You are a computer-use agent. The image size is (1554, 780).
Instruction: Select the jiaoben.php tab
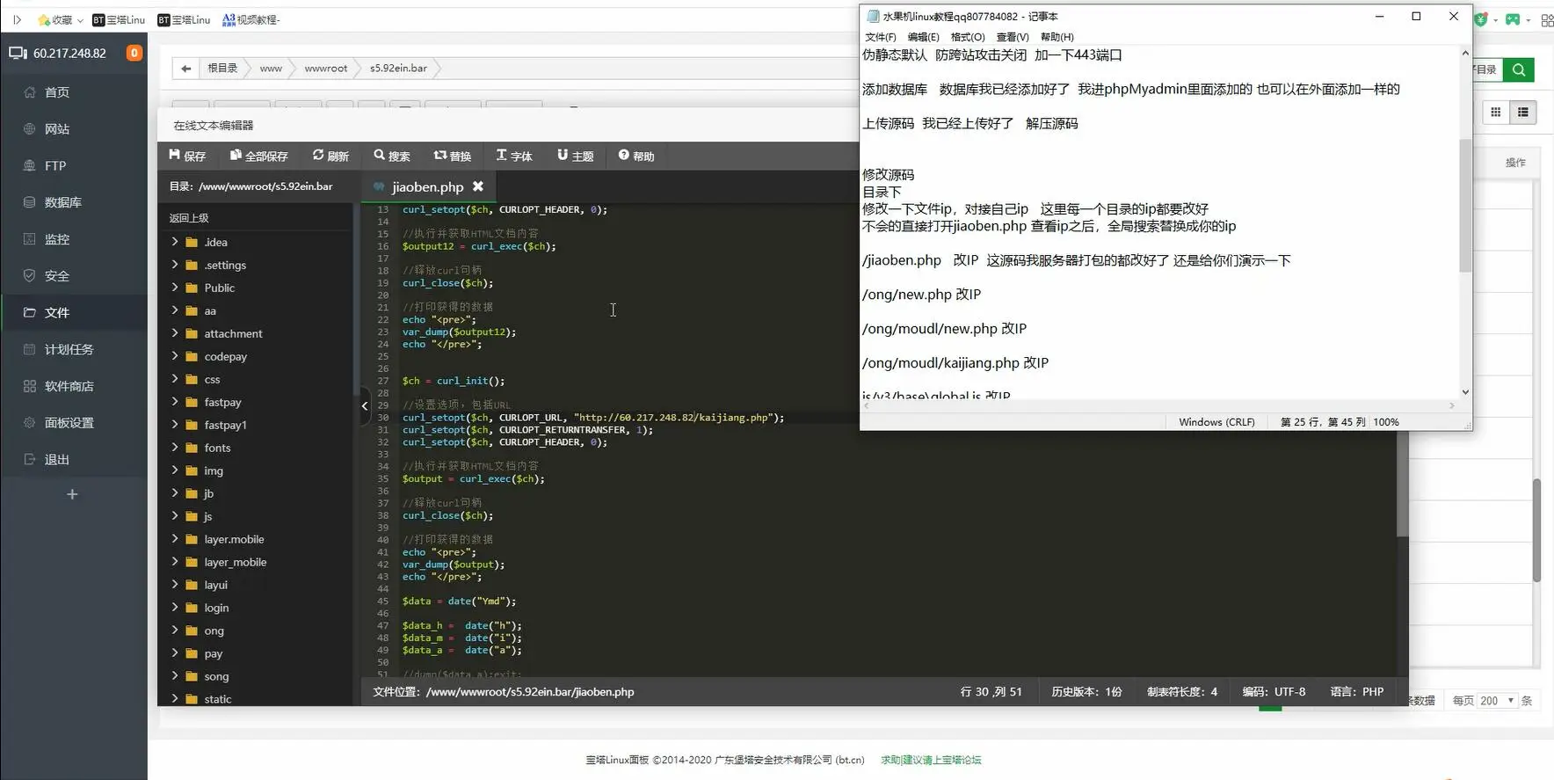(427, 186)
